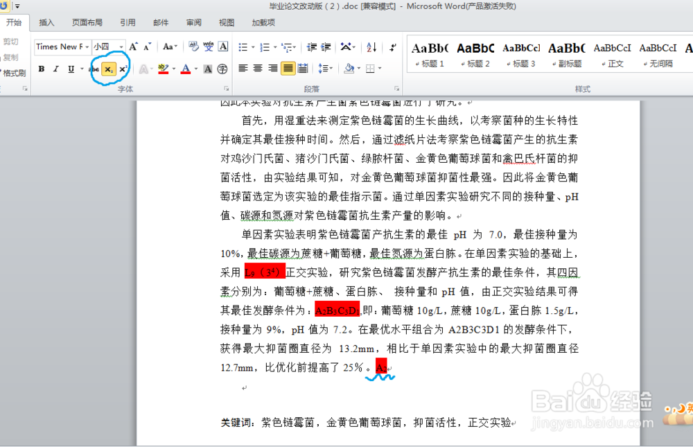
Task: Apply strikethrough to the text
Action: coord(94,69)
